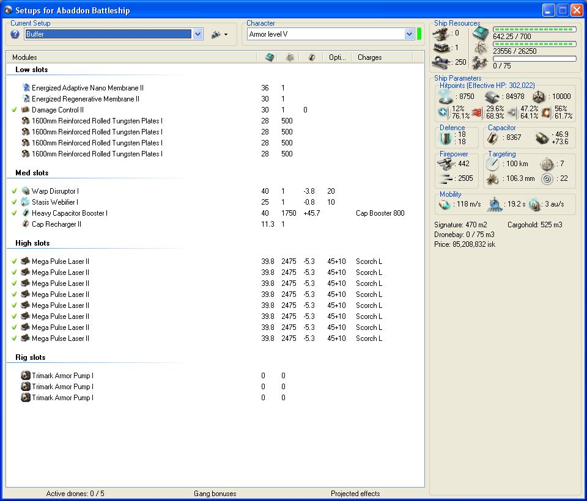This screenshot has width=587, height=501.
Task: Sort by the Opti... column header
Action: point(337,57)
